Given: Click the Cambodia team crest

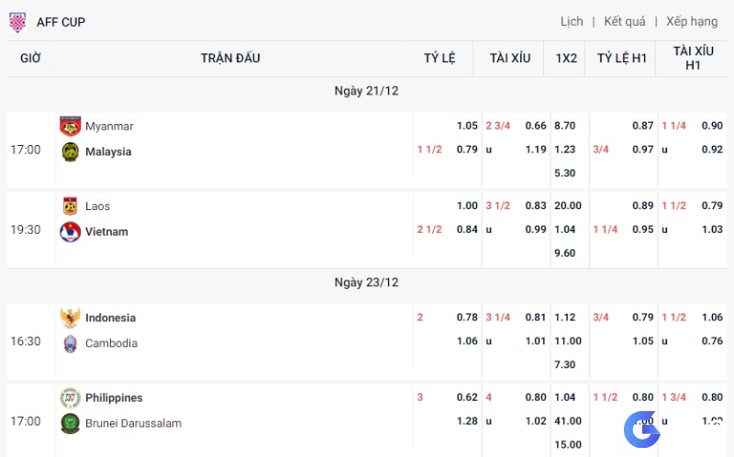Looking at the screenshot, I should [x=71, y=343].
